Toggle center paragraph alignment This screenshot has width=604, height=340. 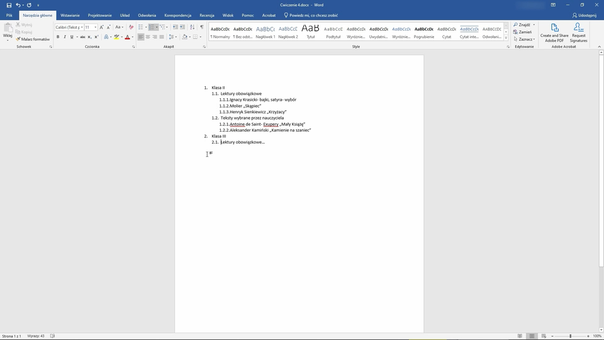[x=148, y=37]
